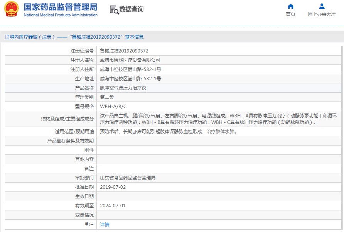Open the 详情 link
The image size is (344, 232).
[x=105, y=225]
